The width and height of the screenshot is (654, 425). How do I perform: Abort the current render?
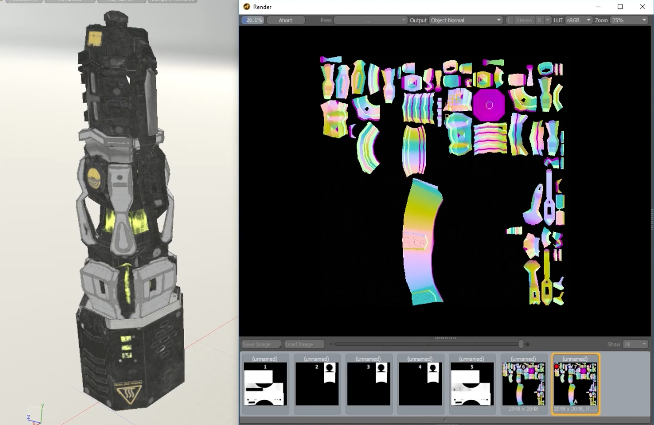coord(285,20)
